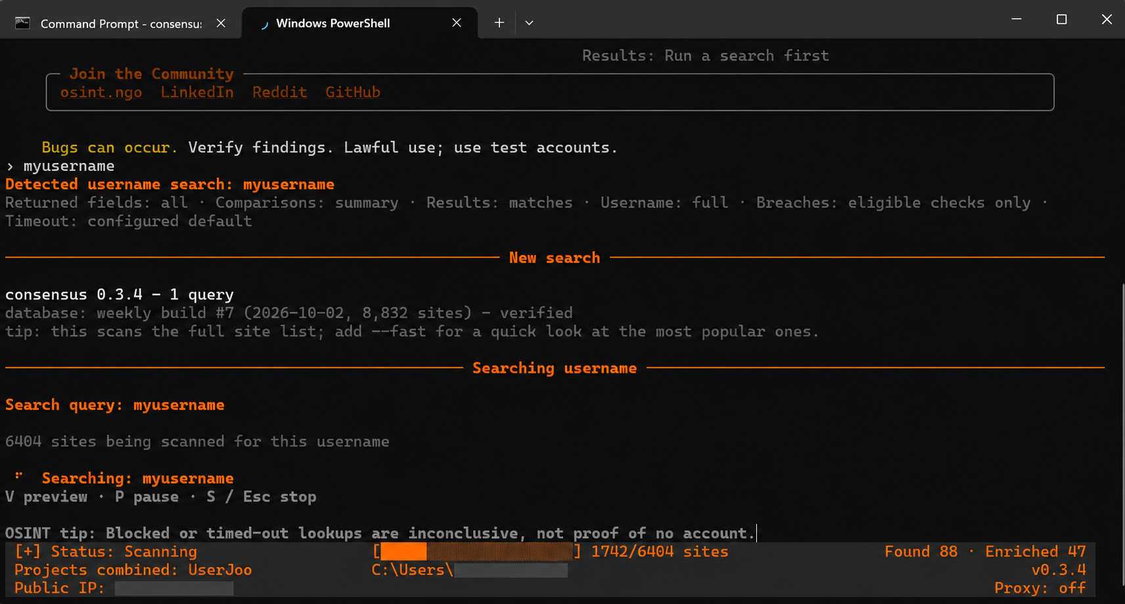
Task: Click 'S / Esc stop' shortcut hint
Action: pyautogui.click(x=261, y=497)
